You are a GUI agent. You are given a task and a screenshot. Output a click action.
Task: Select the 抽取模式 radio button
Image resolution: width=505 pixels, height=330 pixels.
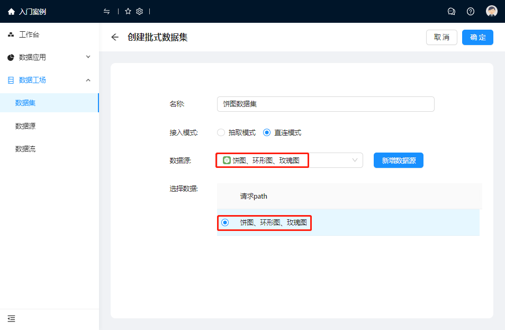[x=221, y=132]
